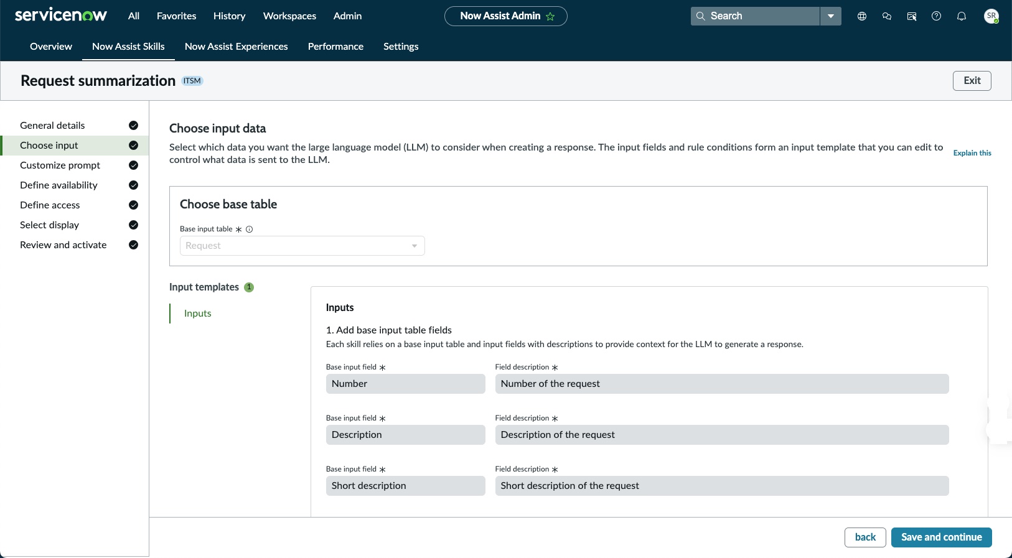Open the Workspaces menu

[x=290, y=16]
